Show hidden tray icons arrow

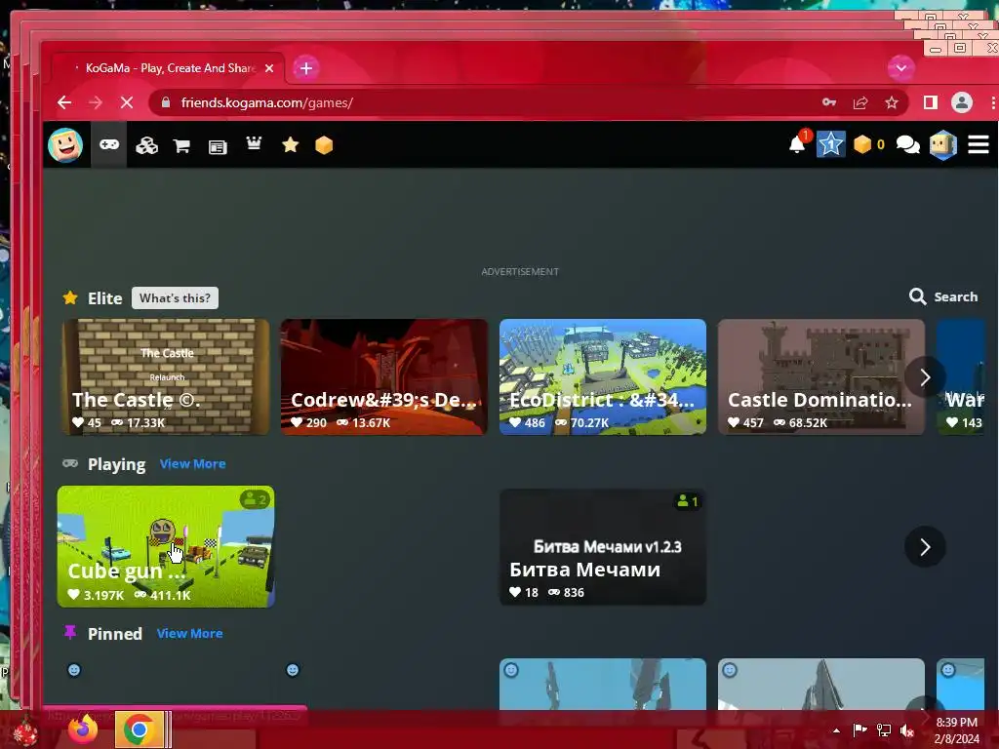tap(836, 730)
